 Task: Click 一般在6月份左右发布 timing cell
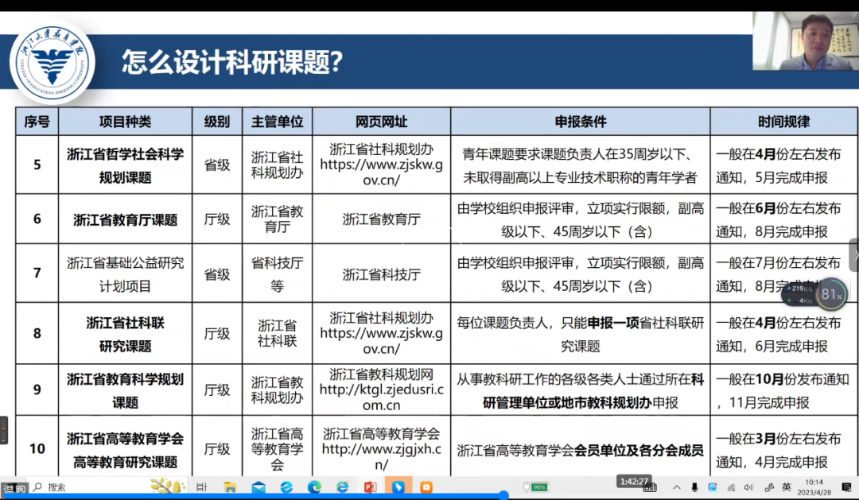tap(784, 219)
